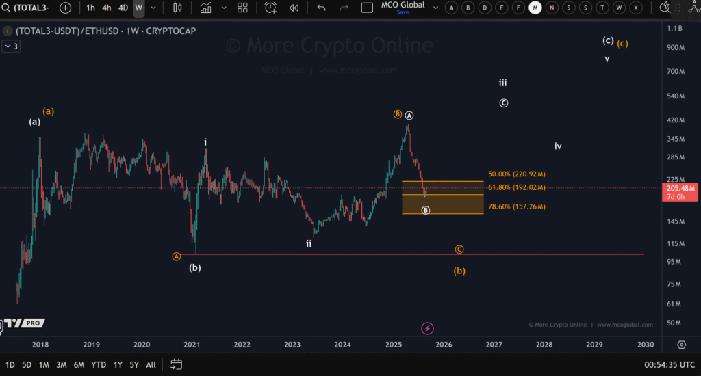
Task: Select the 1Y date range
Action: pyautogui.click(x=118, y=365)
